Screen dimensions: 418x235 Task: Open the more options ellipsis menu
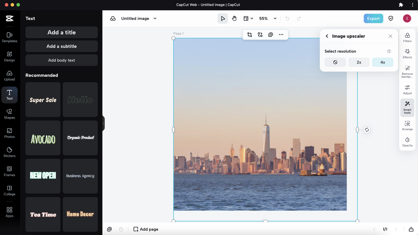[281, 35]
